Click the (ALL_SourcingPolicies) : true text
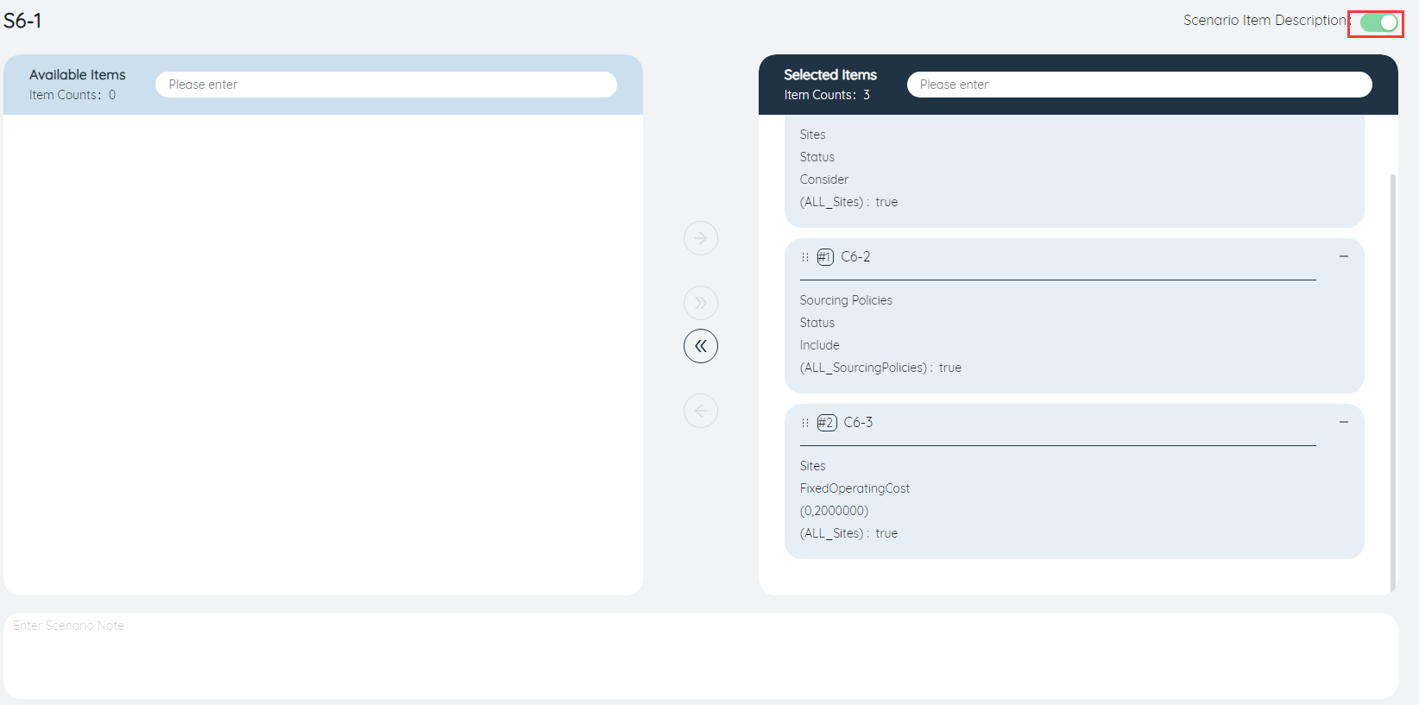This screenshot has width=1419, height=705. [880, 368]
